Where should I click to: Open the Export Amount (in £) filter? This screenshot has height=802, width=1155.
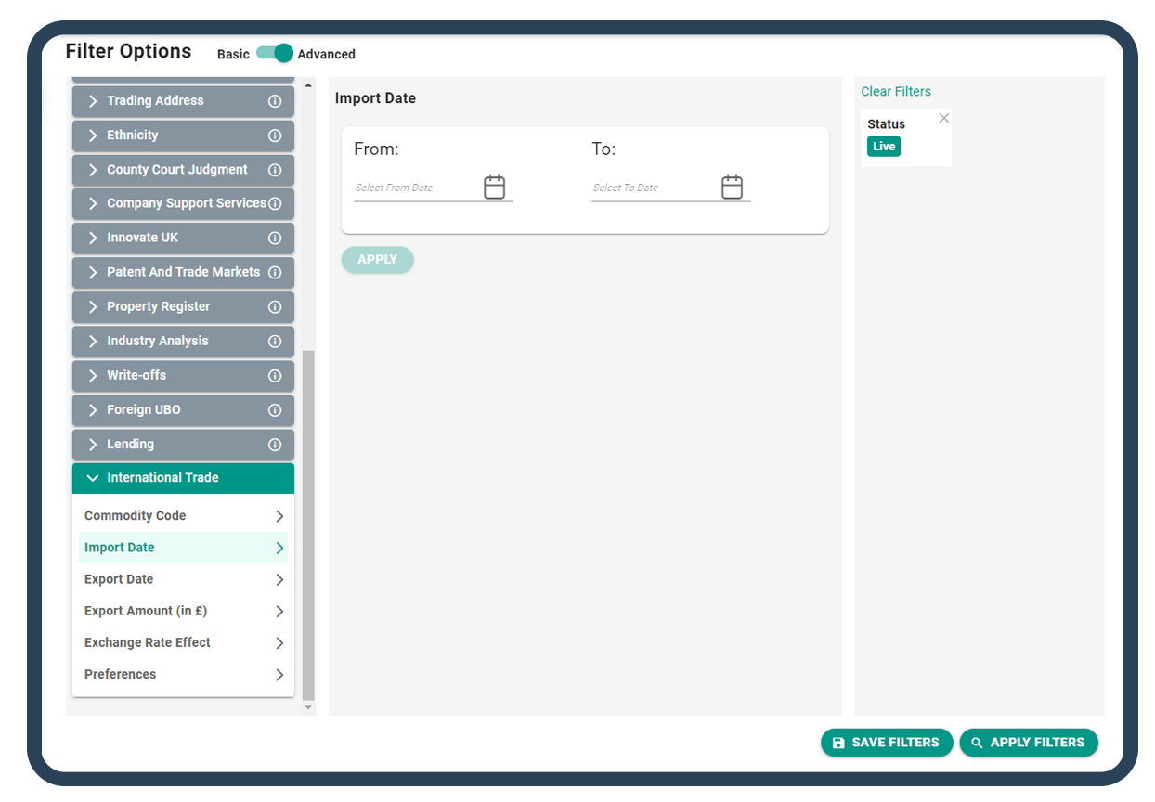pyautogui.click(x=183, y=611)
